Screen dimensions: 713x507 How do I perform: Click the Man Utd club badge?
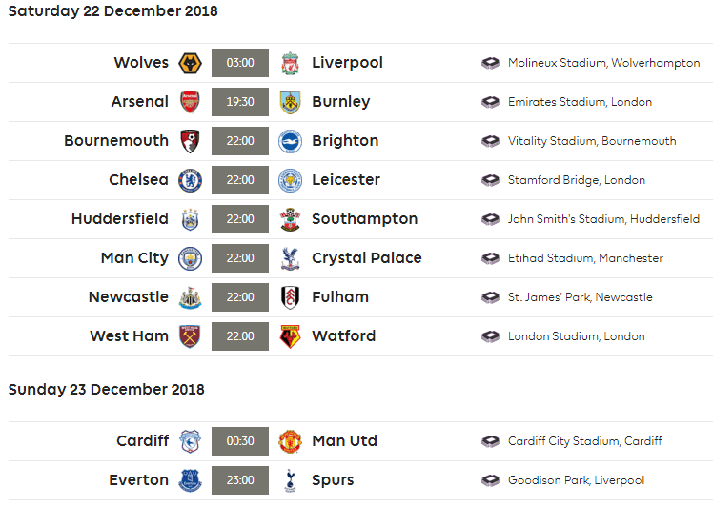tap(290, 441)
